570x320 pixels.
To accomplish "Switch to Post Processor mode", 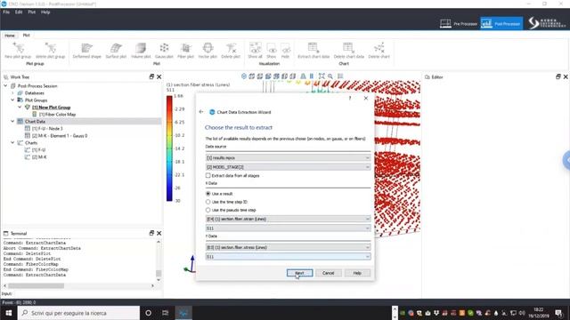I will [501, 24].
